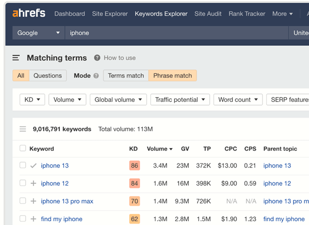
Task: Tick the checkbox for iphone 13 pro max row
Action: pos(23,201)
